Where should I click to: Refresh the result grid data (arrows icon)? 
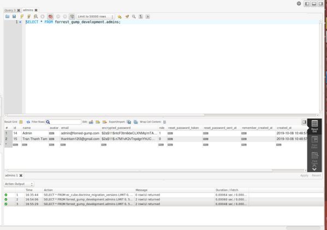click(x=28, y=122)
